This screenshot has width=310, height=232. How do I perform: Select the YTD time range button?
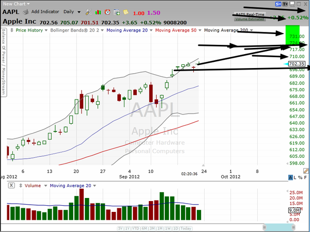[x=135, y=228]
